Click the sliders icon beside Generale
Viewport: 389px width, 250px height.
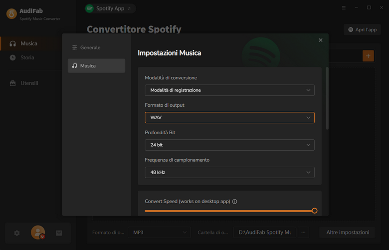click(x=75, y=47)
